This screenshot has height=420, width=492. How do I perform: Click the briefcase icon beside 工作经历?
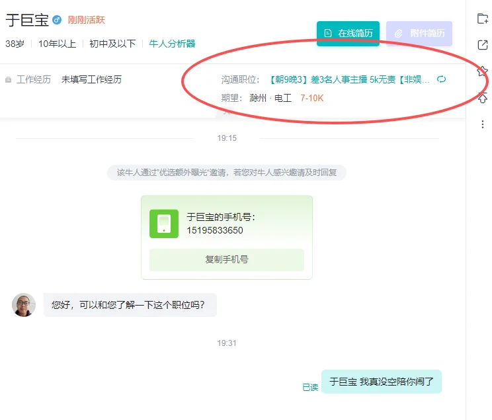[x=9, y=80]
